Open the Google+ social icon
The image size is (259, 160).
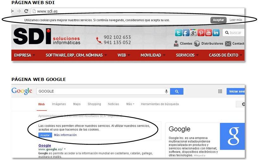(194, 33)
